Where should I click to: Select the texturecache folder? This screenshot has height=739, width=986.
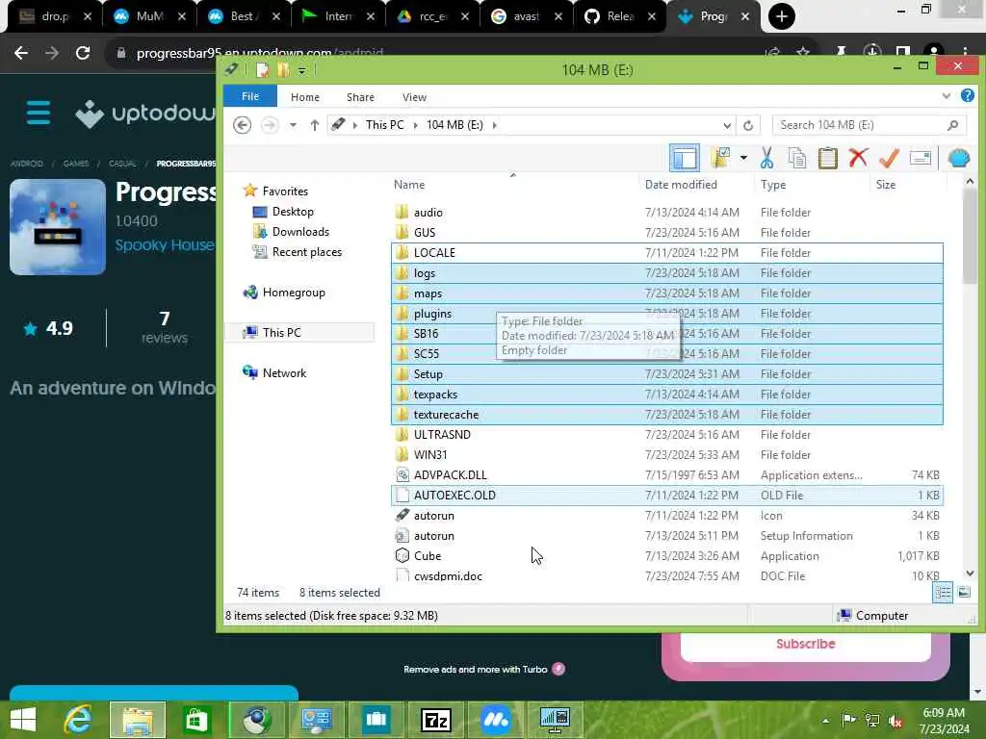coord(667,414)
